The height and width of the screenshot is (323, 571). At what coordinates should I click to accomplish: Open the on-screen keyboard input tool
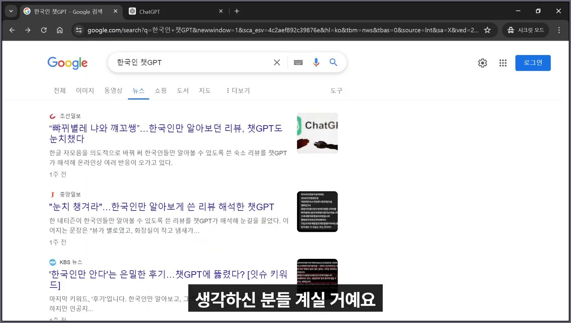(298, 63)
